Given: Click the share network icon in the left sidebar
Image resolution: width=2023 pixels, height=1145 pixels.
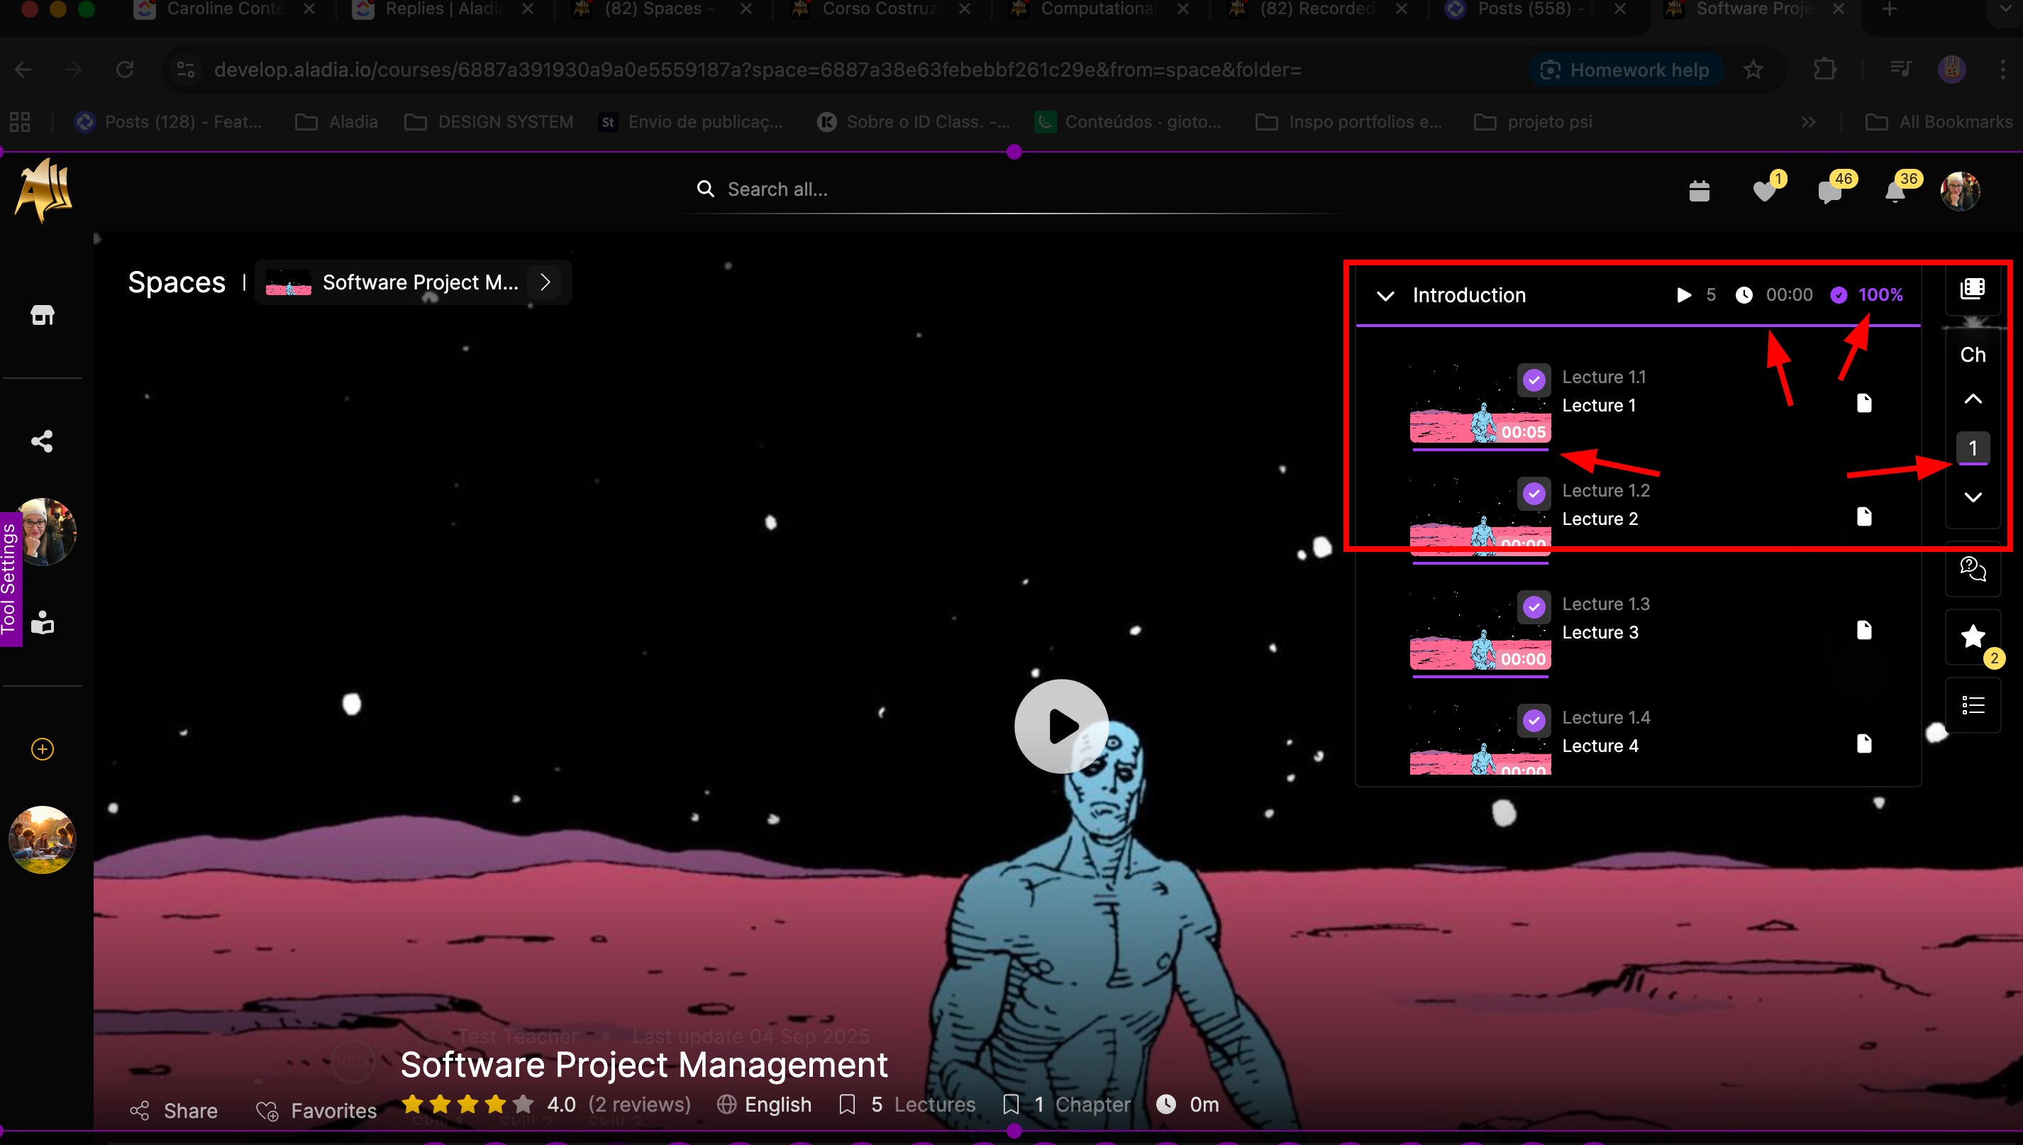Looking at the screenshot, I should [43, 441].
